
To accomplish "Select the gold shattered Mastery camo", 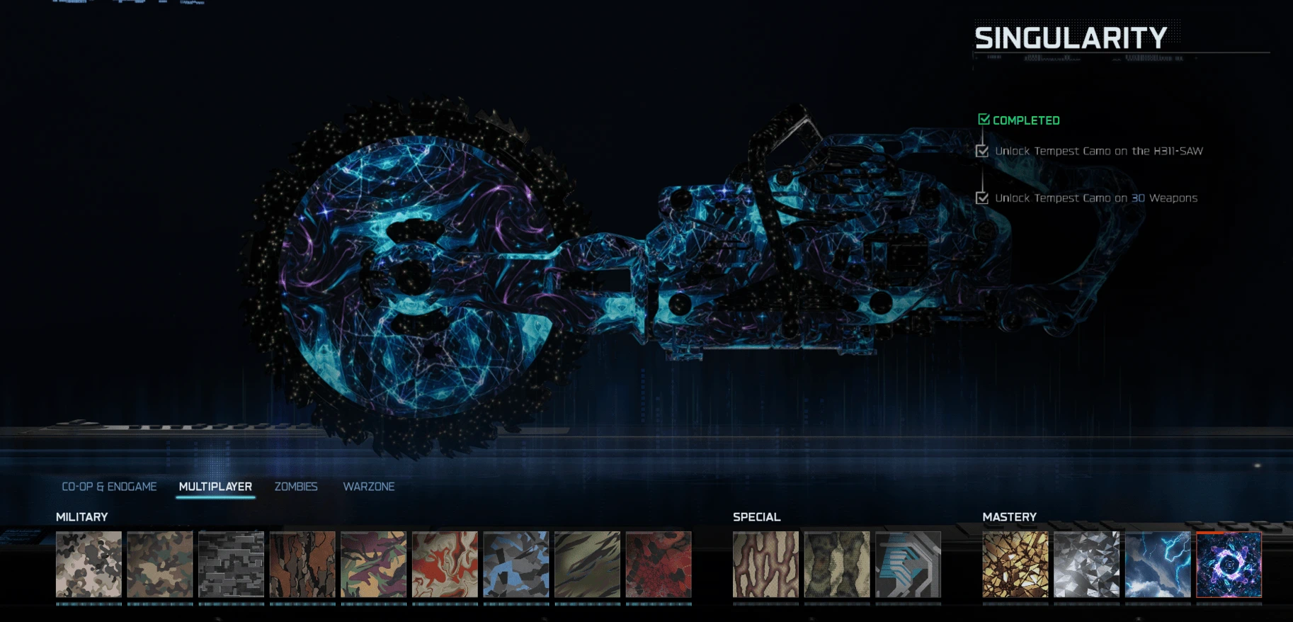I will coord(1015,565).
